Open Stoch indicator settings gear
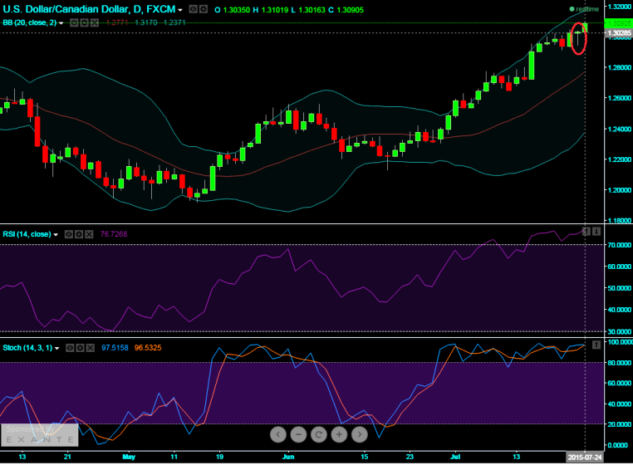This screenshot has width=633, height=465. pos(80,348)
